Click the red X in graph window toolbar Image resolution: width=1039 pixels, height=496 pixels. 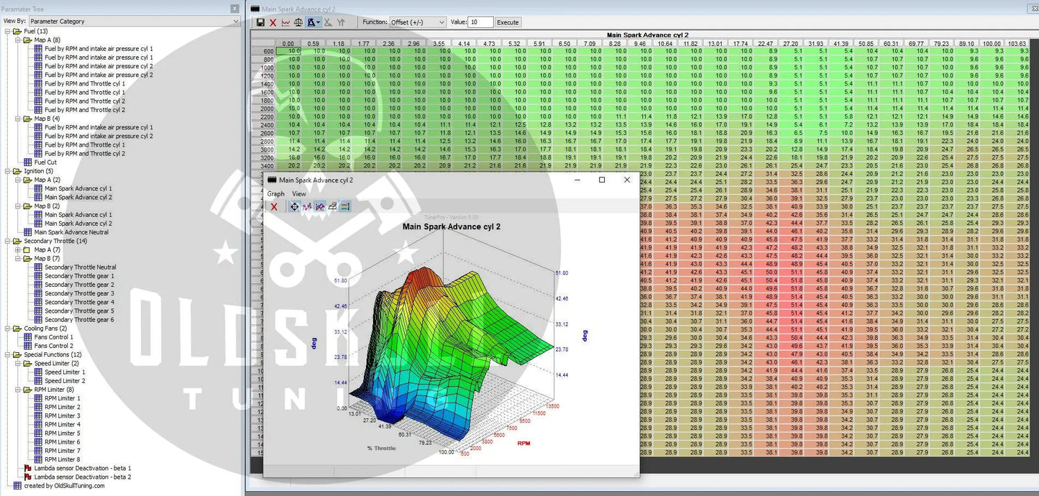pyautogui.click(x=274, y=207)
